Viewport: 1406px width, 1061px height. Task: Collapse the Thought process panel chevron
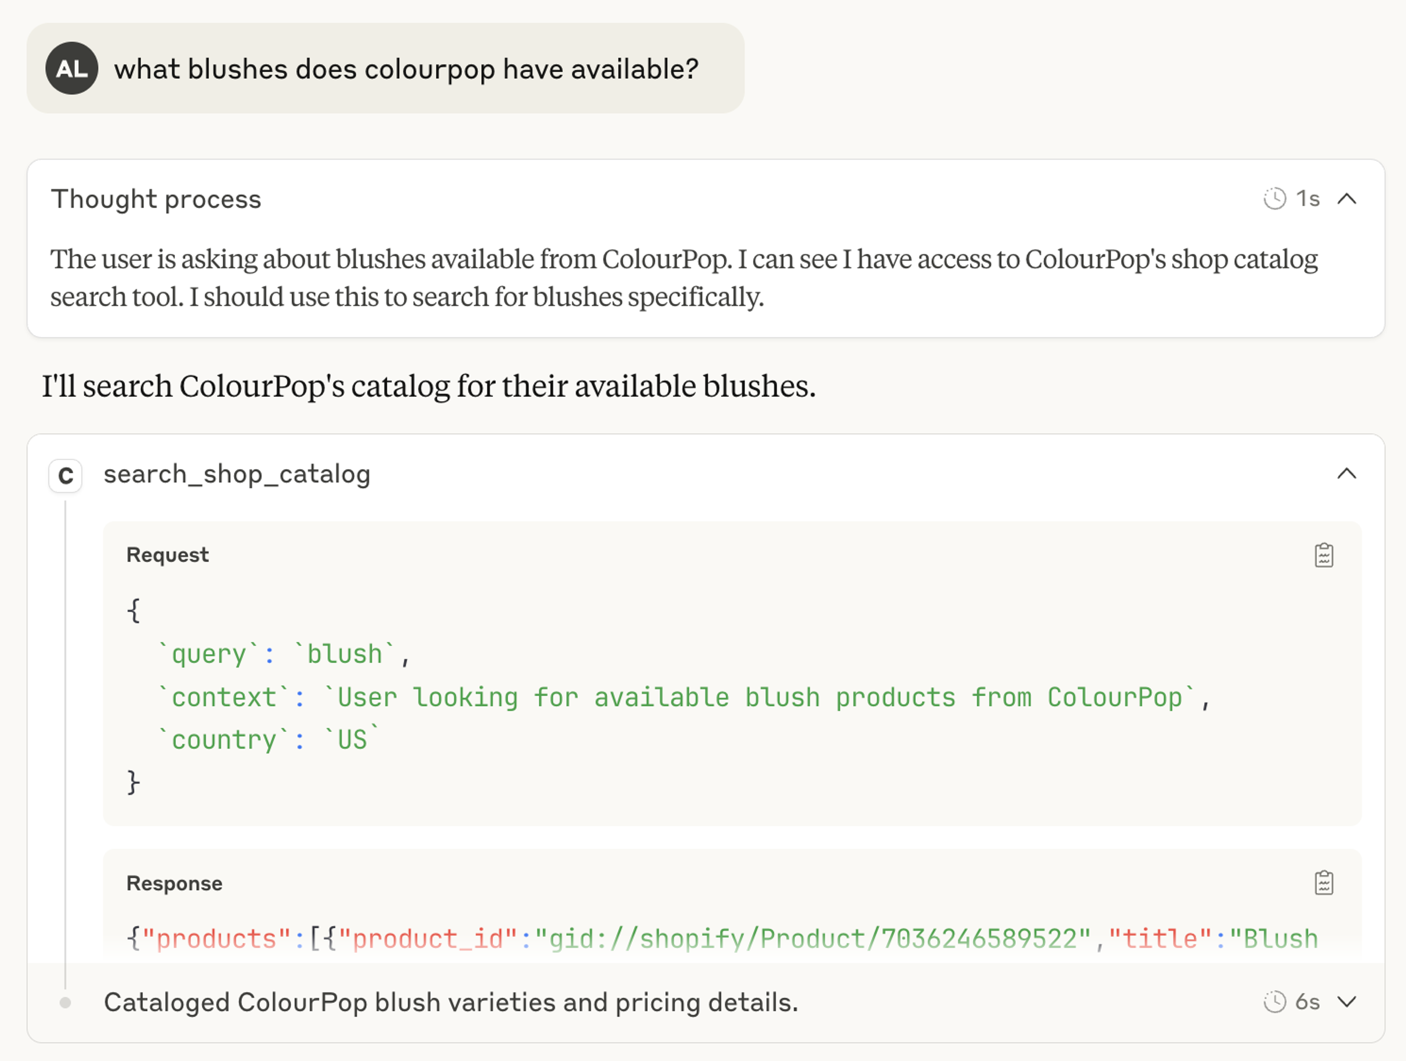[1347, 199]
